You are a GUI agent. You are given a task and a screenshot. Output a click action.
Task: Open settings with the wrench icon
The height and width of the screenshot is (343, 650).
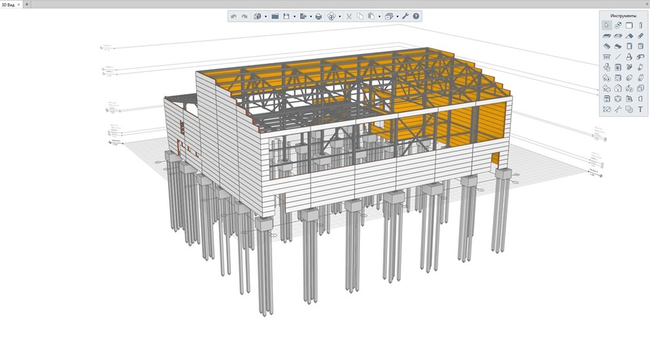[x=405, y=16]
